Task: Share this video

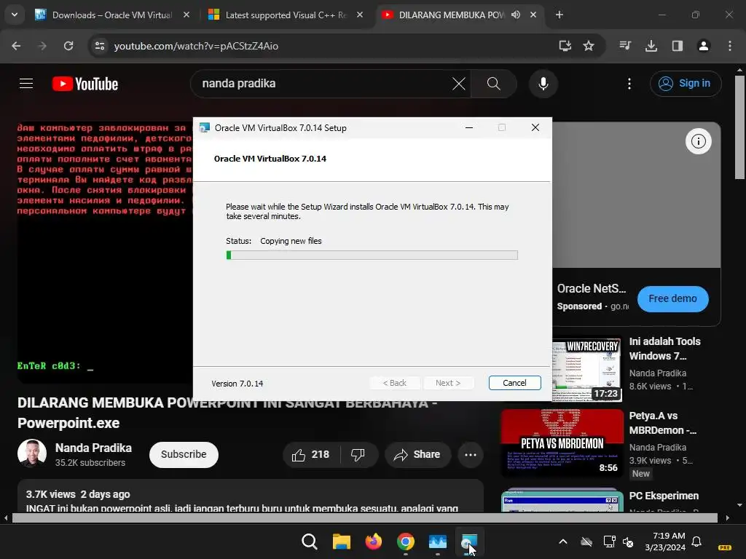Action: tap(417, 455)
